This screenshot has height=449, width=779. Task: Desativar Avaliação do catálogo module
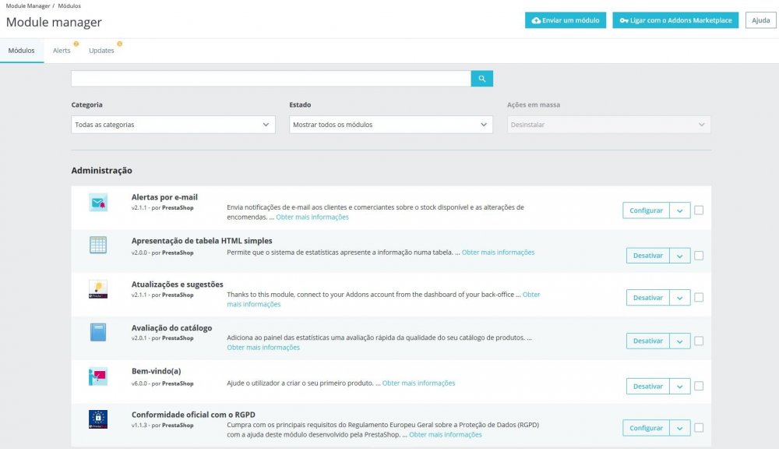(648, 341)
